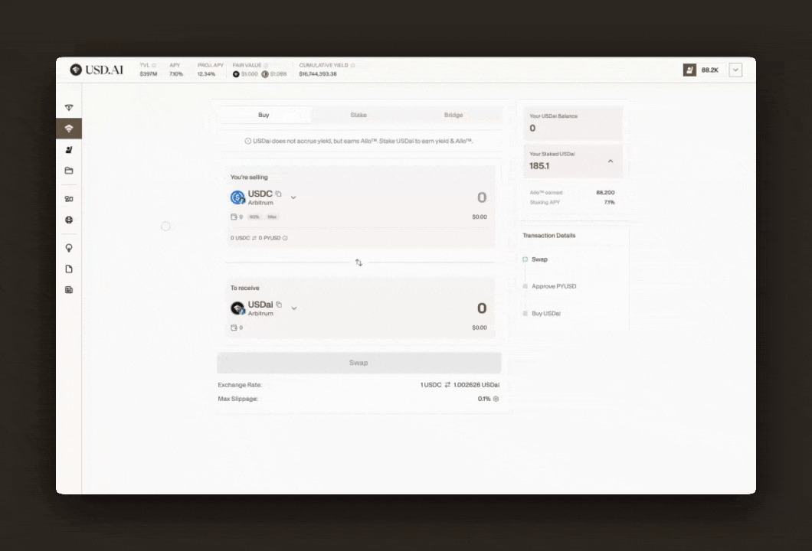Click the Max amount button
Viewport: 812px width, 551px height.
pos(273,217)
